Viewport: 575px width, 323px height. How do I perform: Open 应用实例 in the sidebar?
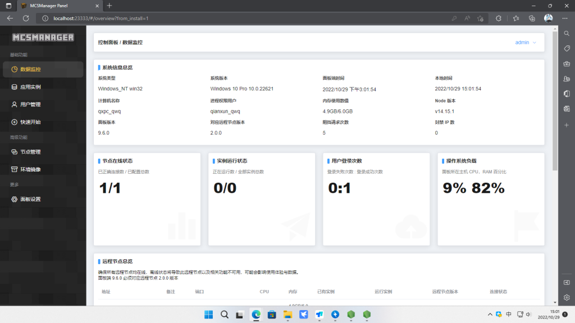(x=43, y=87)
